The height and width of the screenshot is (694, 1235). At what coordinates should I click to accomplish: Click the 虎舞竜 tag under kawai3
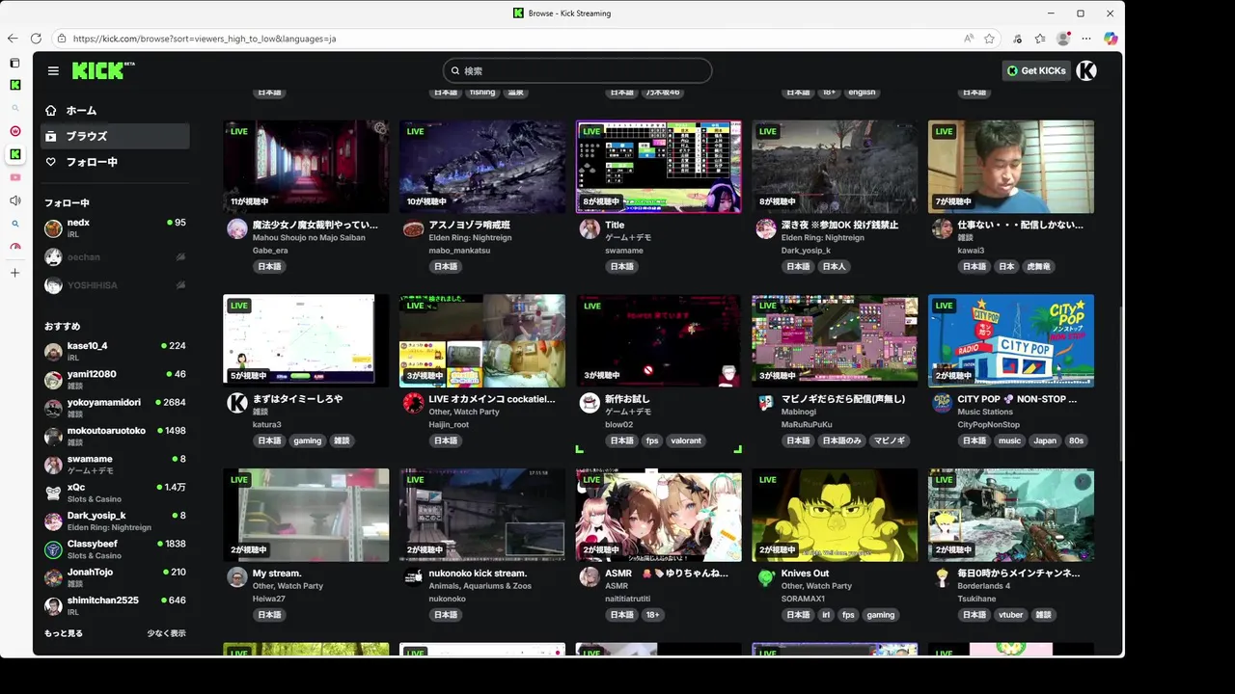coord(1039,266)
